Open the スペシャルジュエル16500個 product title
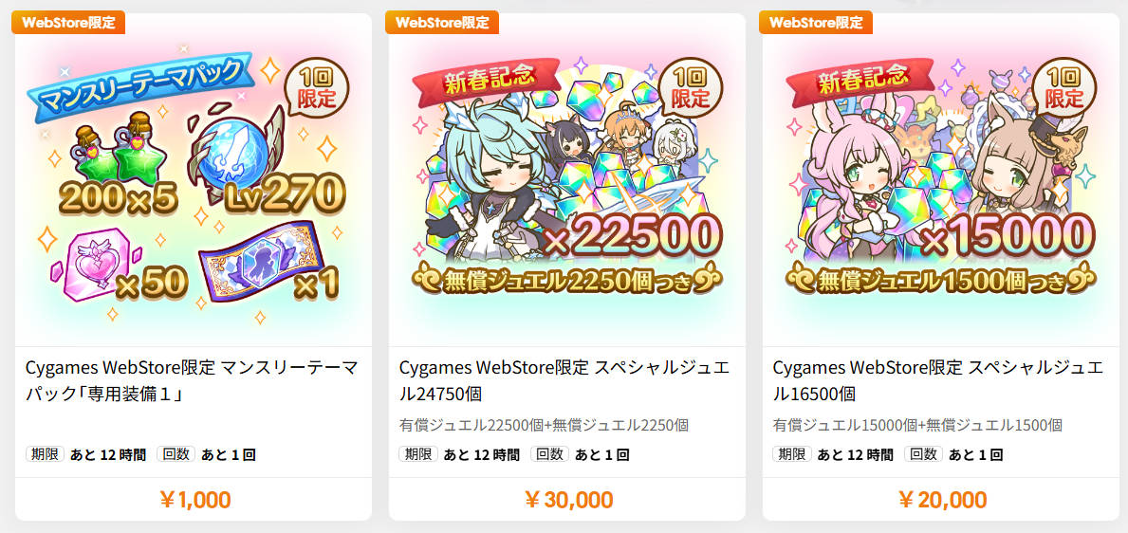This screenshot has width=1128, height=533. 939,381
